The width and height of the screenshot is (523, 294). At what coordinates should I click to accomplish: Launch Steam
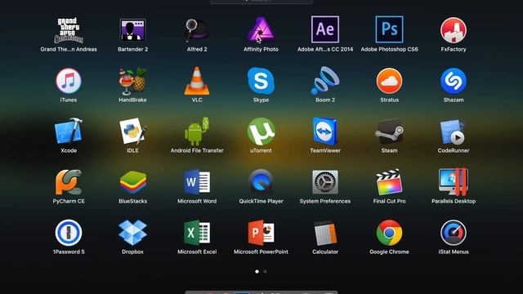[x=389, y=132]
